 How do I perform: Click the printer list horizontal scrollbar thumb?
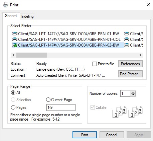(x=31, y=55)
